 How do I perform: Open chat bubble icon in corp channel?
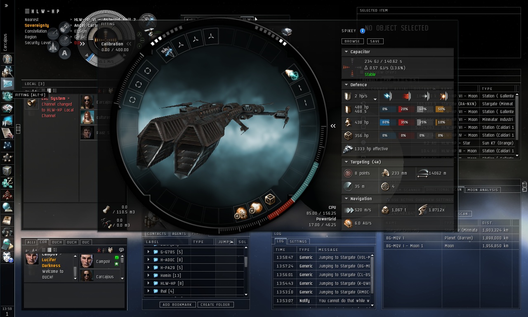(x=121, y=250)
